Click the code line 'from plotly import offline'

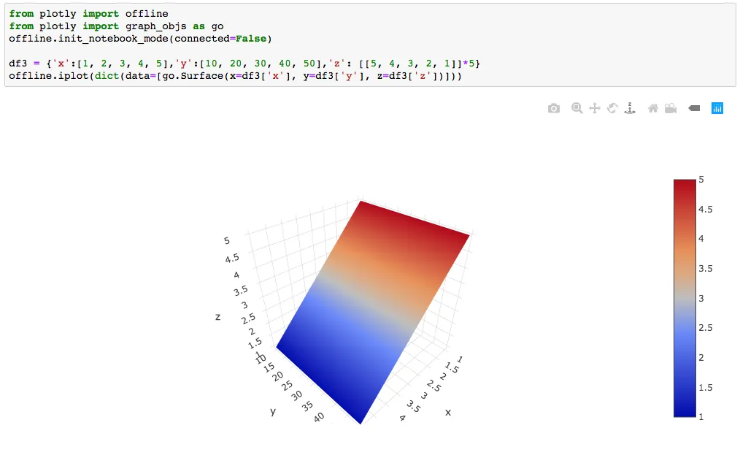tap(89, 14)
